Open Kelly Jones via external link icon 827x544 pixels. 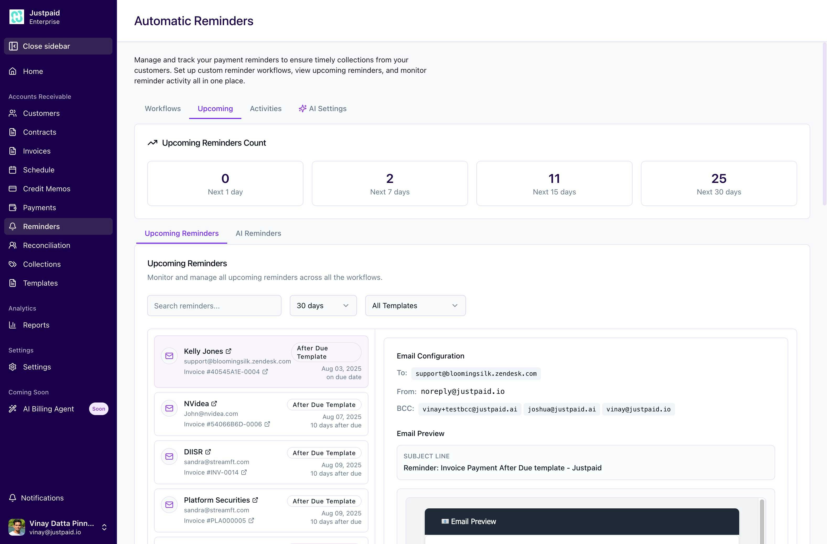click(229, 351)
